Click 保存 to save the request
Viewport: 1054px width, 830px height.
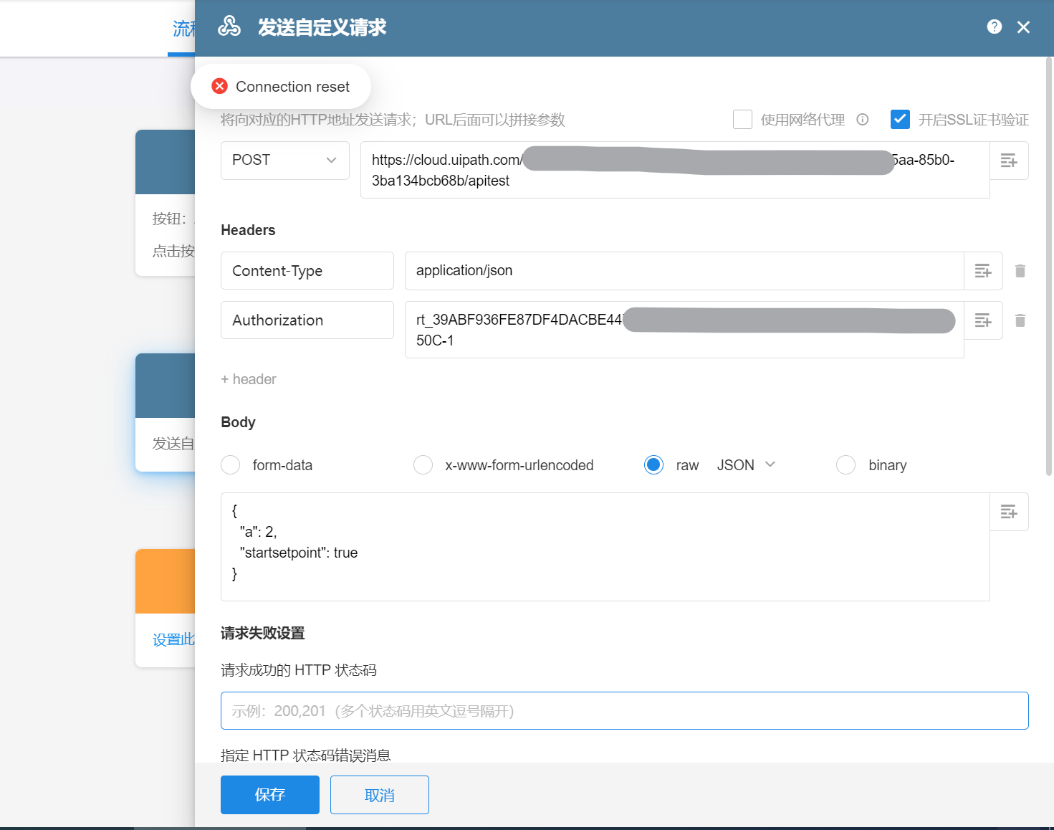[269, 795]
